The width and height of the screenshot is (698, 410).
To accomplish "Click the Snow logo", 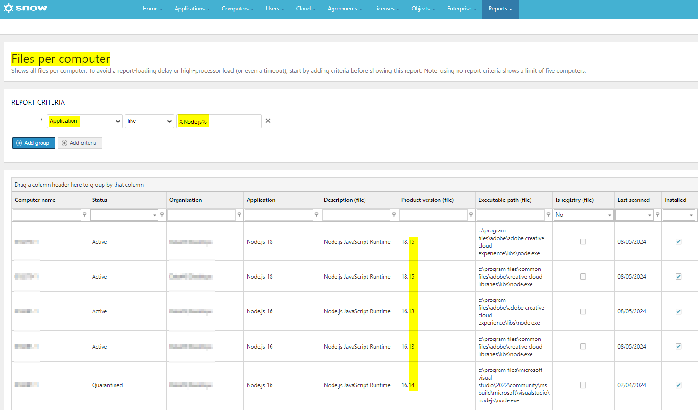I will (26, 8).
